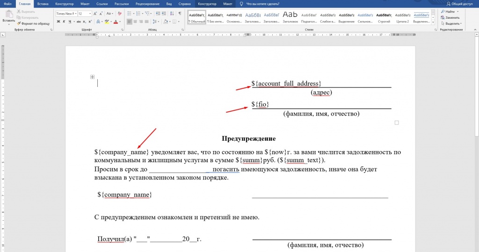Apply strikethrough with the abc icon

point(79,22)
